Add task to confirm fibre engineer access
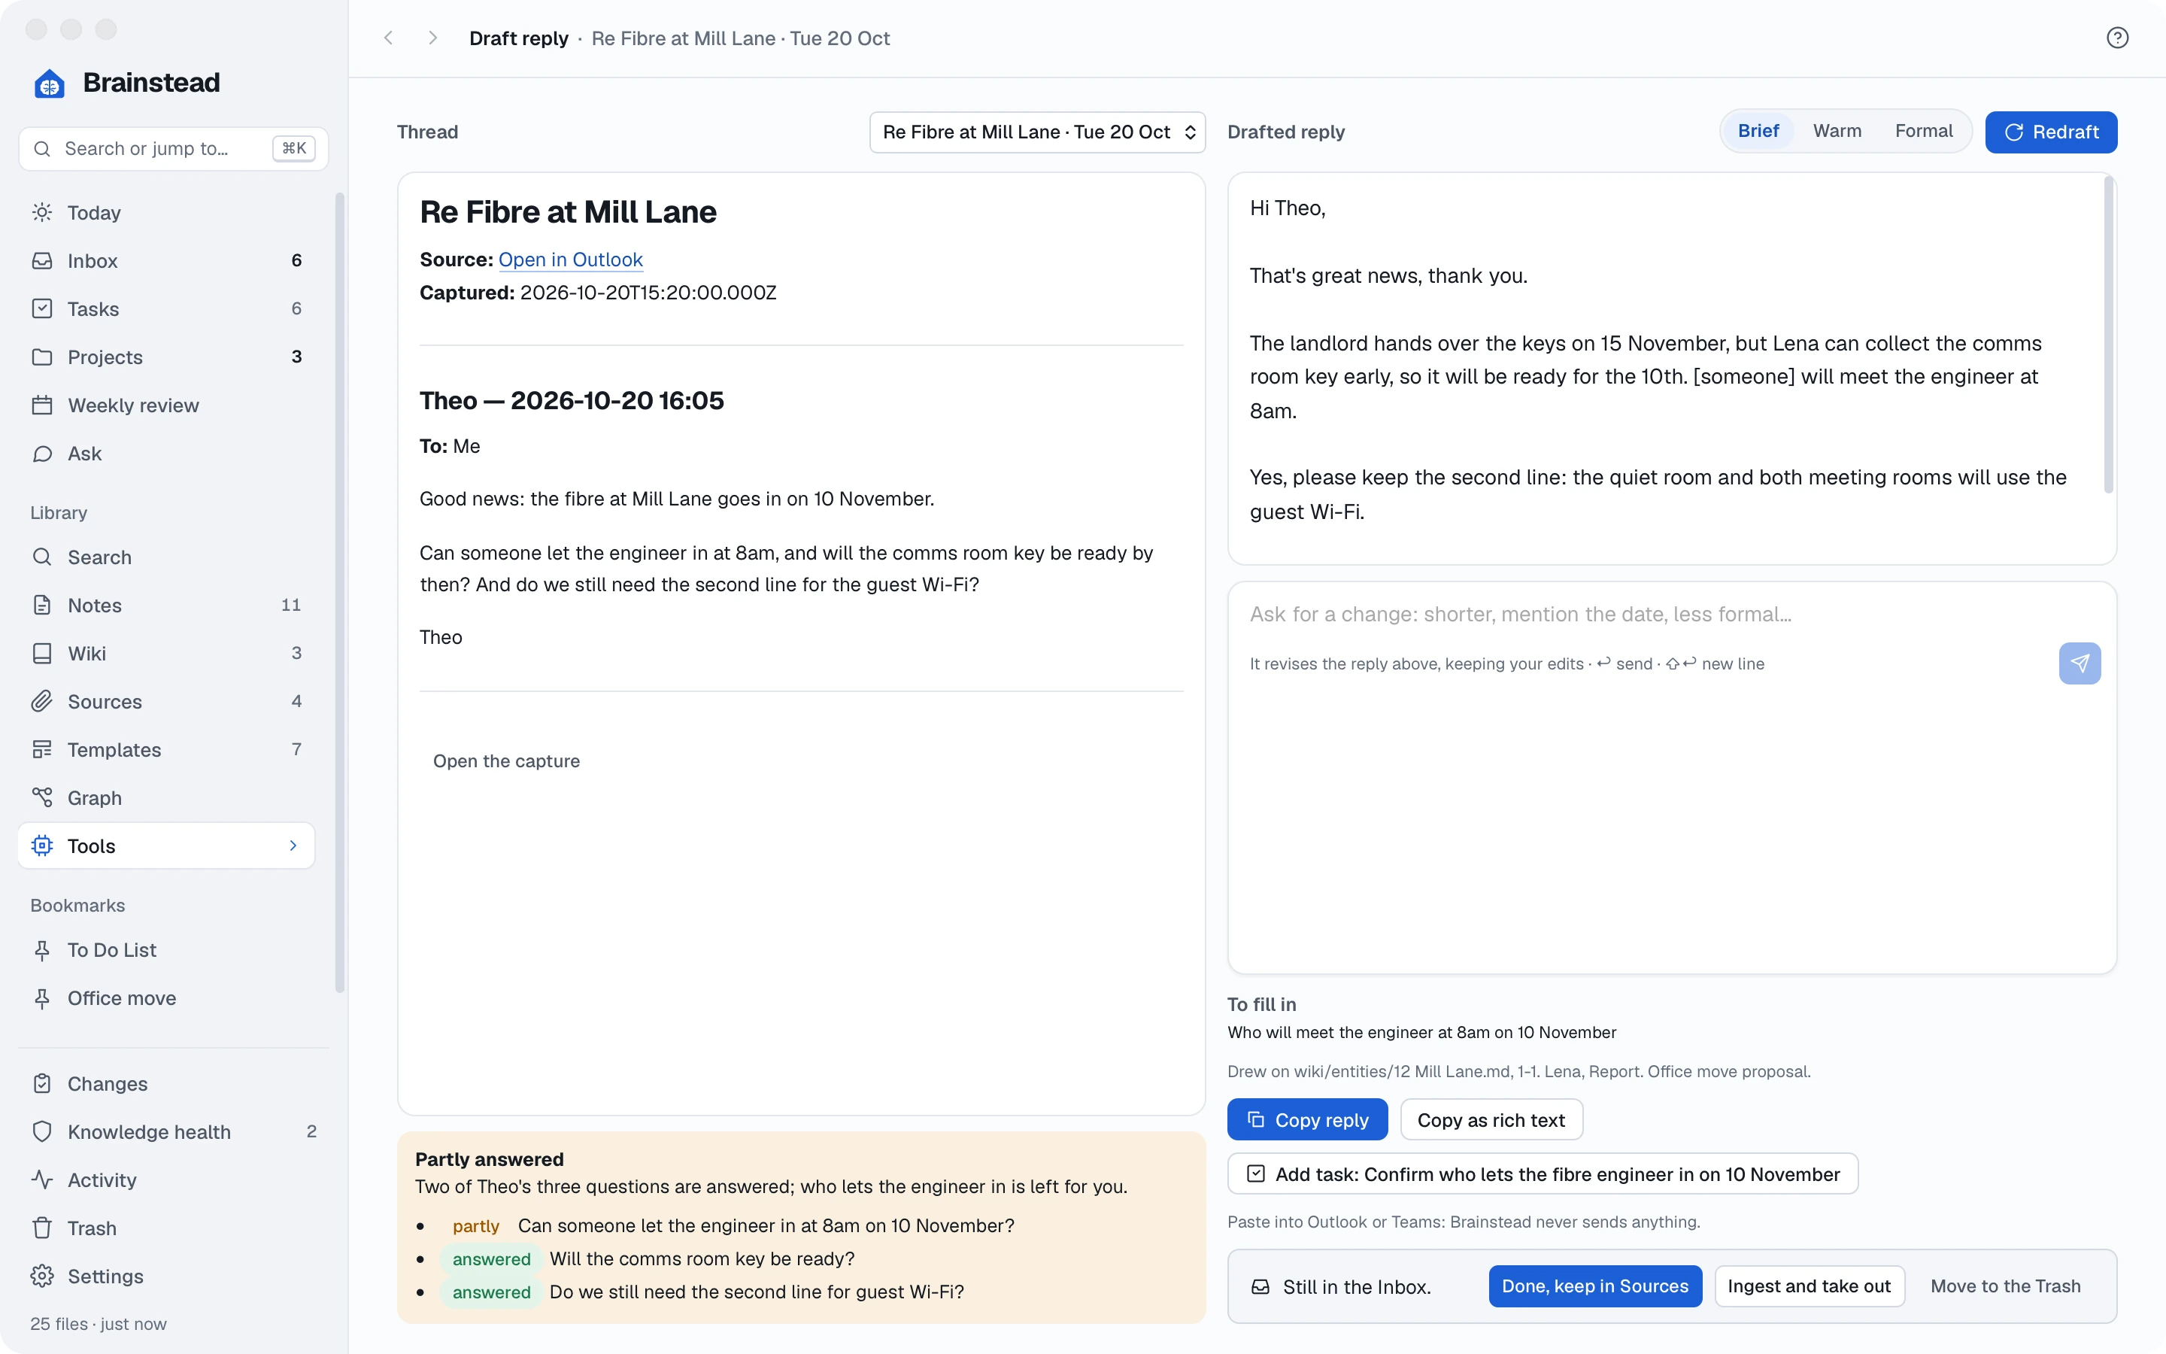This screenshot has height=1354, width=2166. tap(1543, 1174)
